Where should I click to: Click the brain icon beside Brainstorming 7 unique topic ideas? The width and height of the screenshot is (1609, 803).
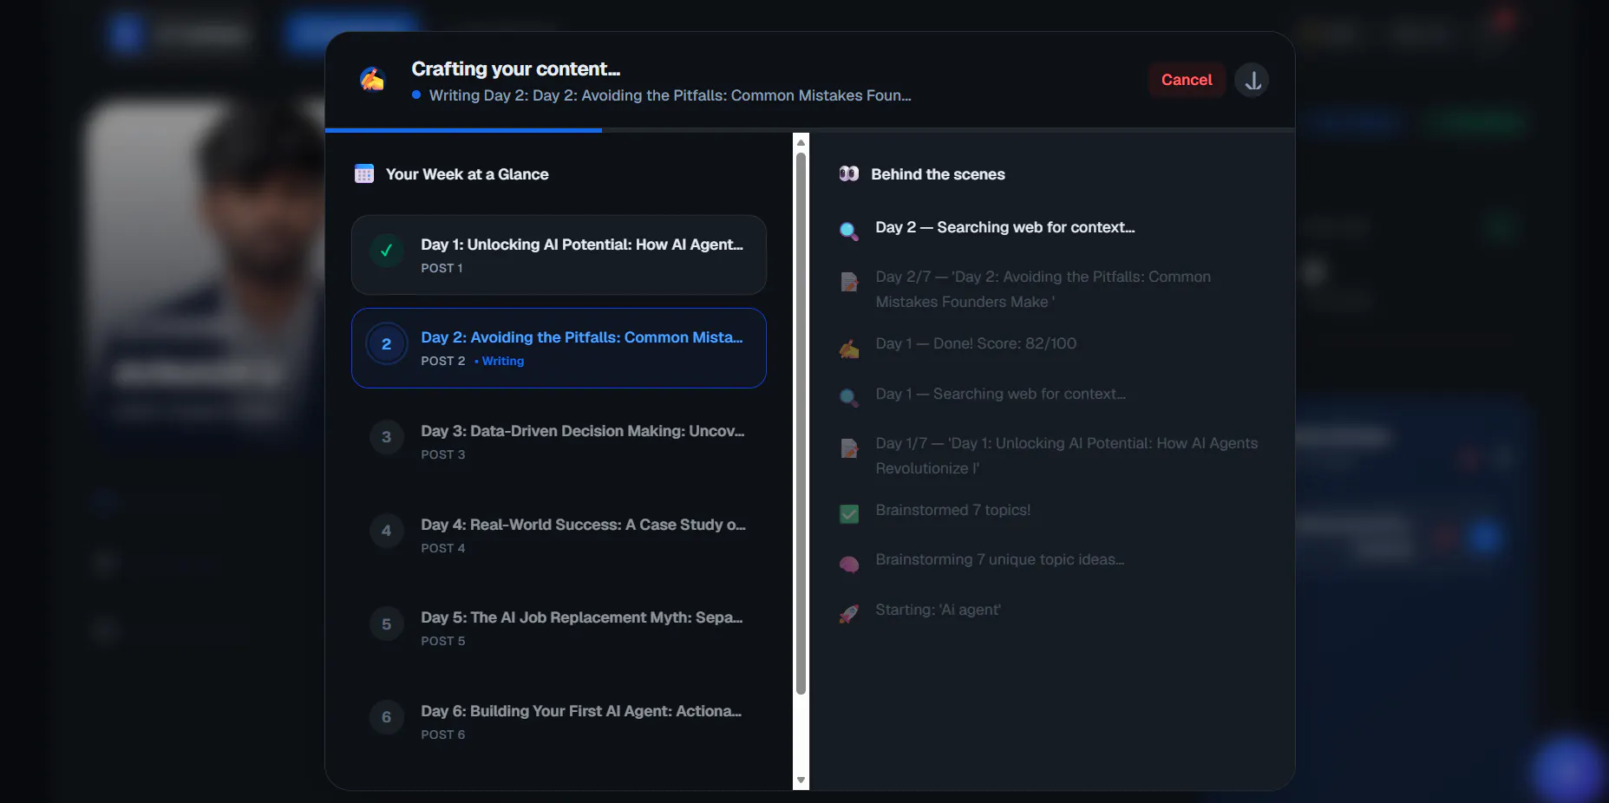849,564
